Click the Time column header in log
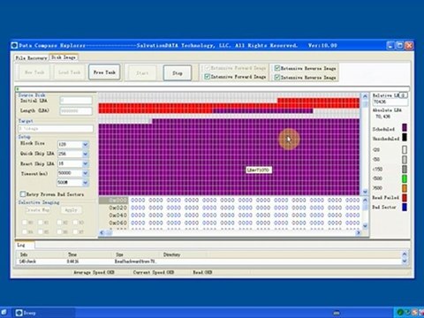The image size is (424, 318). (x=72, y=254)
